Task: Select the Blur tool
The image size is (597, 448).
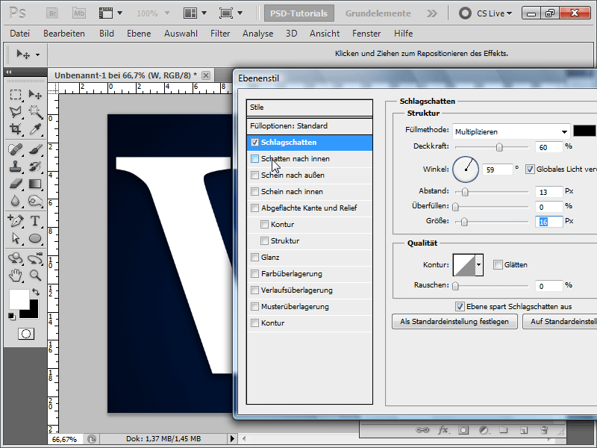Action: (15, 201)
